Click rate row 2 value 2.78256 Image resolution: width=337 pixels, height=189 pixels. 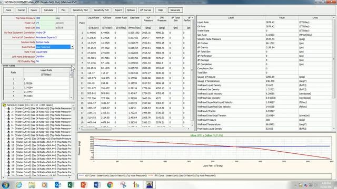coord(46,83)
